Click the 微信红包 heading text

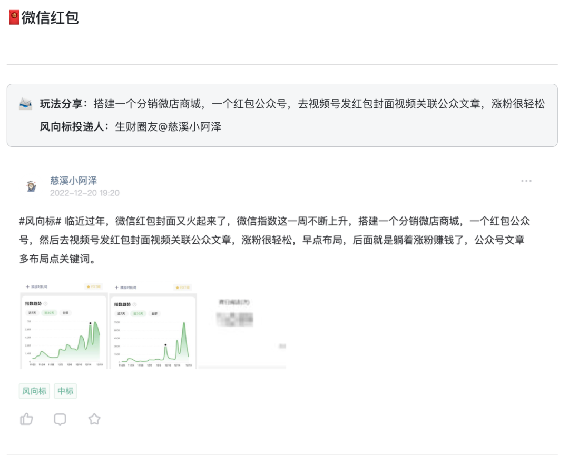click(50, 18)
